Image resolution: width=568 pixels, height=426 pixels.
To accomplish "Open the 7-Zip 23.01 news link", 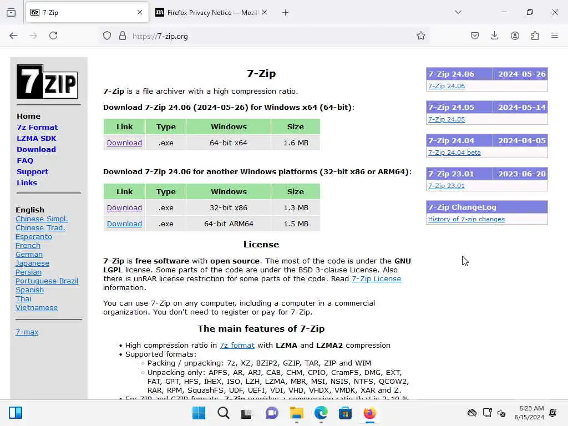I will tap(447, 186).
